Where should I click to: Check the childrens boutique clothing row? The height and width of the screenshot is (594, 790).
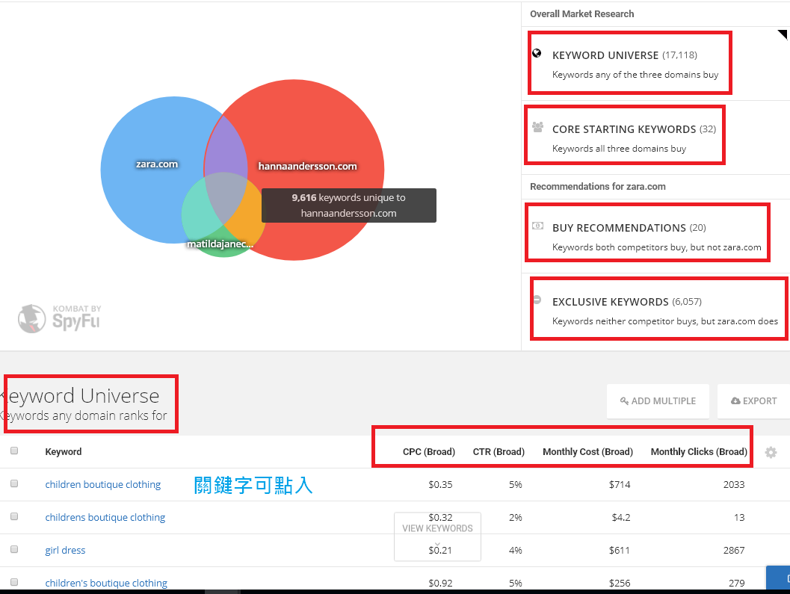14,516
